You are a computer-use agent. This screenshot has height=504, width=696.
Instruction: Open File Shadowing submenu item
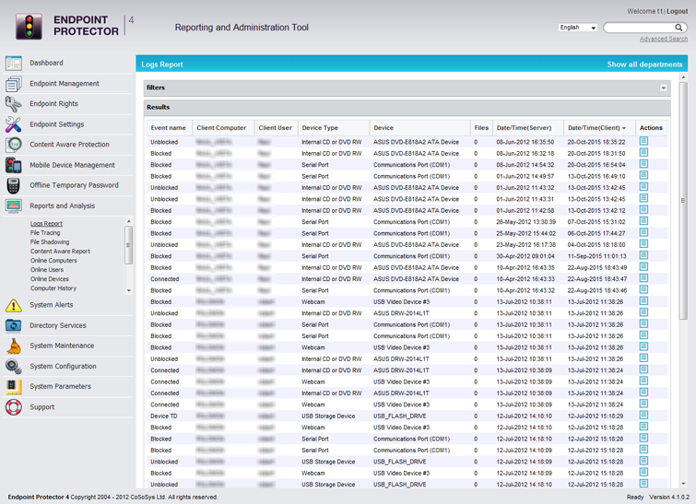click(50, 242)
